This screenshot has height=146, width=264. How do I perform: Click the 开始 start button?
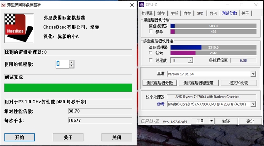(19, 137)
